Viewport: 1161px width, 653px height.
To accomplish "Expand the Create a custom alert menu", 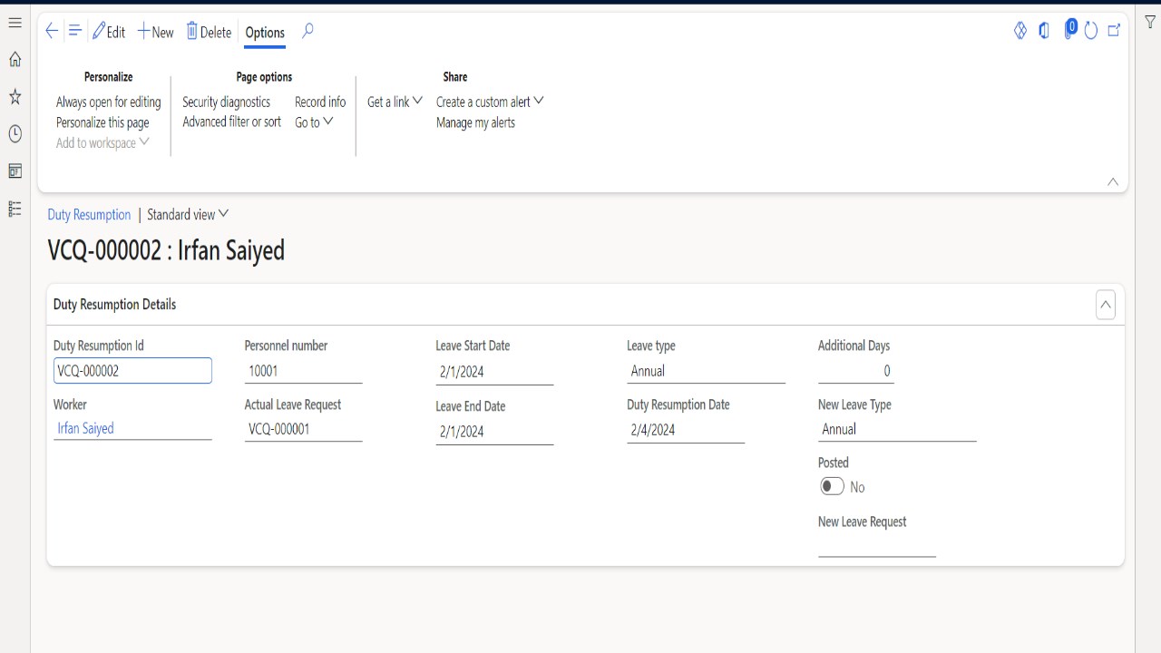I will 490,102.
